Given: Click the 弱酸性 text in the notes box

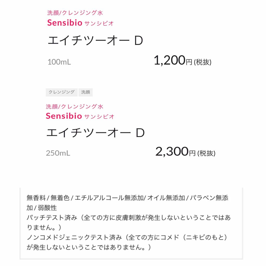Looking at the screenshot, I should [49, 208].
